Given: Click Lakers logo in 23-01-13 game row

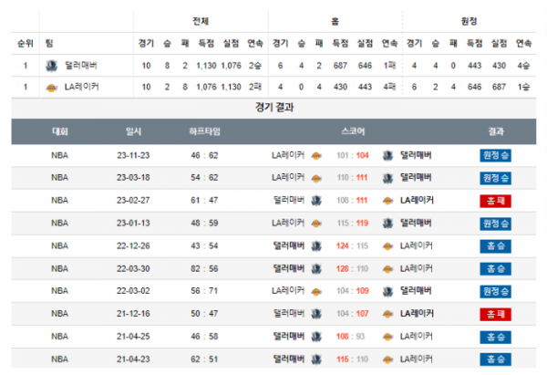Looking at the screenshot, I should [x=316, y=224].
